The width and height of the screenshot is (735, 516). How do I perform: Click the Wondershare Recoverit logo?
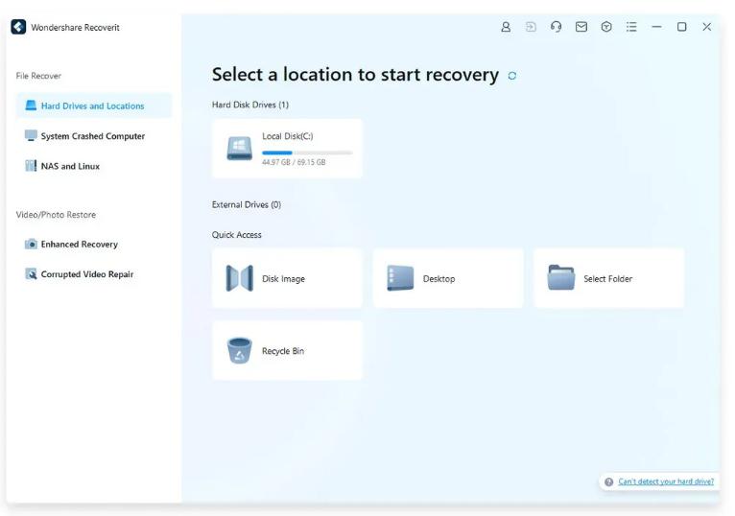18,27
